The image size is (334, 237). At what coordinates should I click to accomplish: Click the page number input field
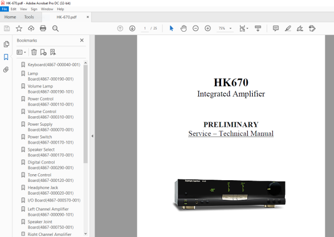pos(145,28)
